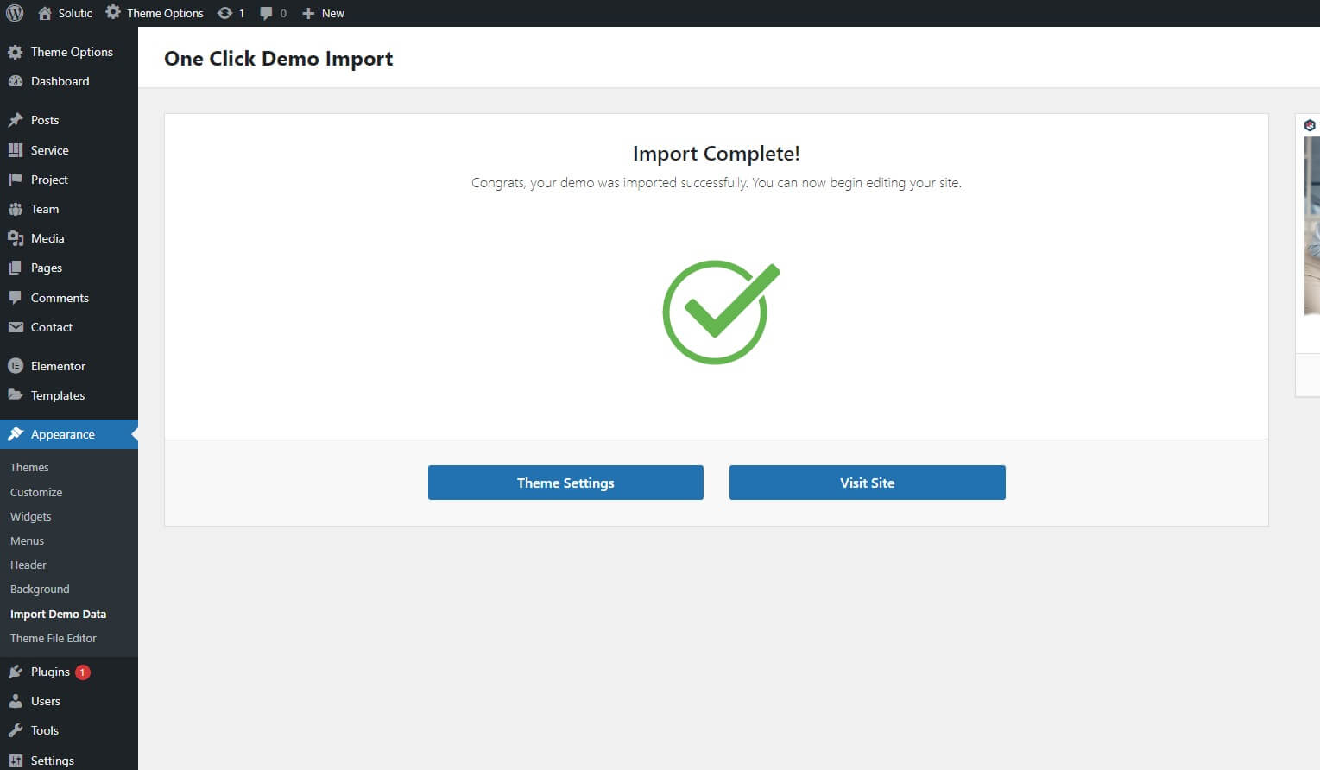
Task: Expand the Appearance menu section
Action: 62,434
